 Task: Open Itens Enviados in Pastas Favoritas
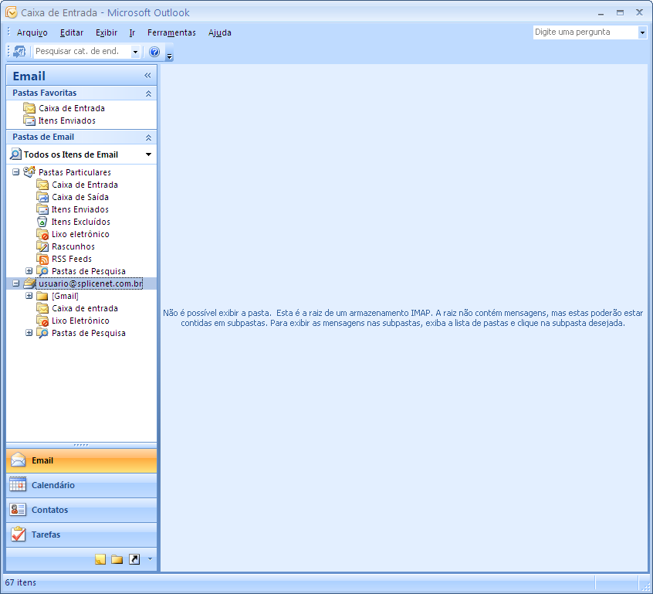pos(67,120)
